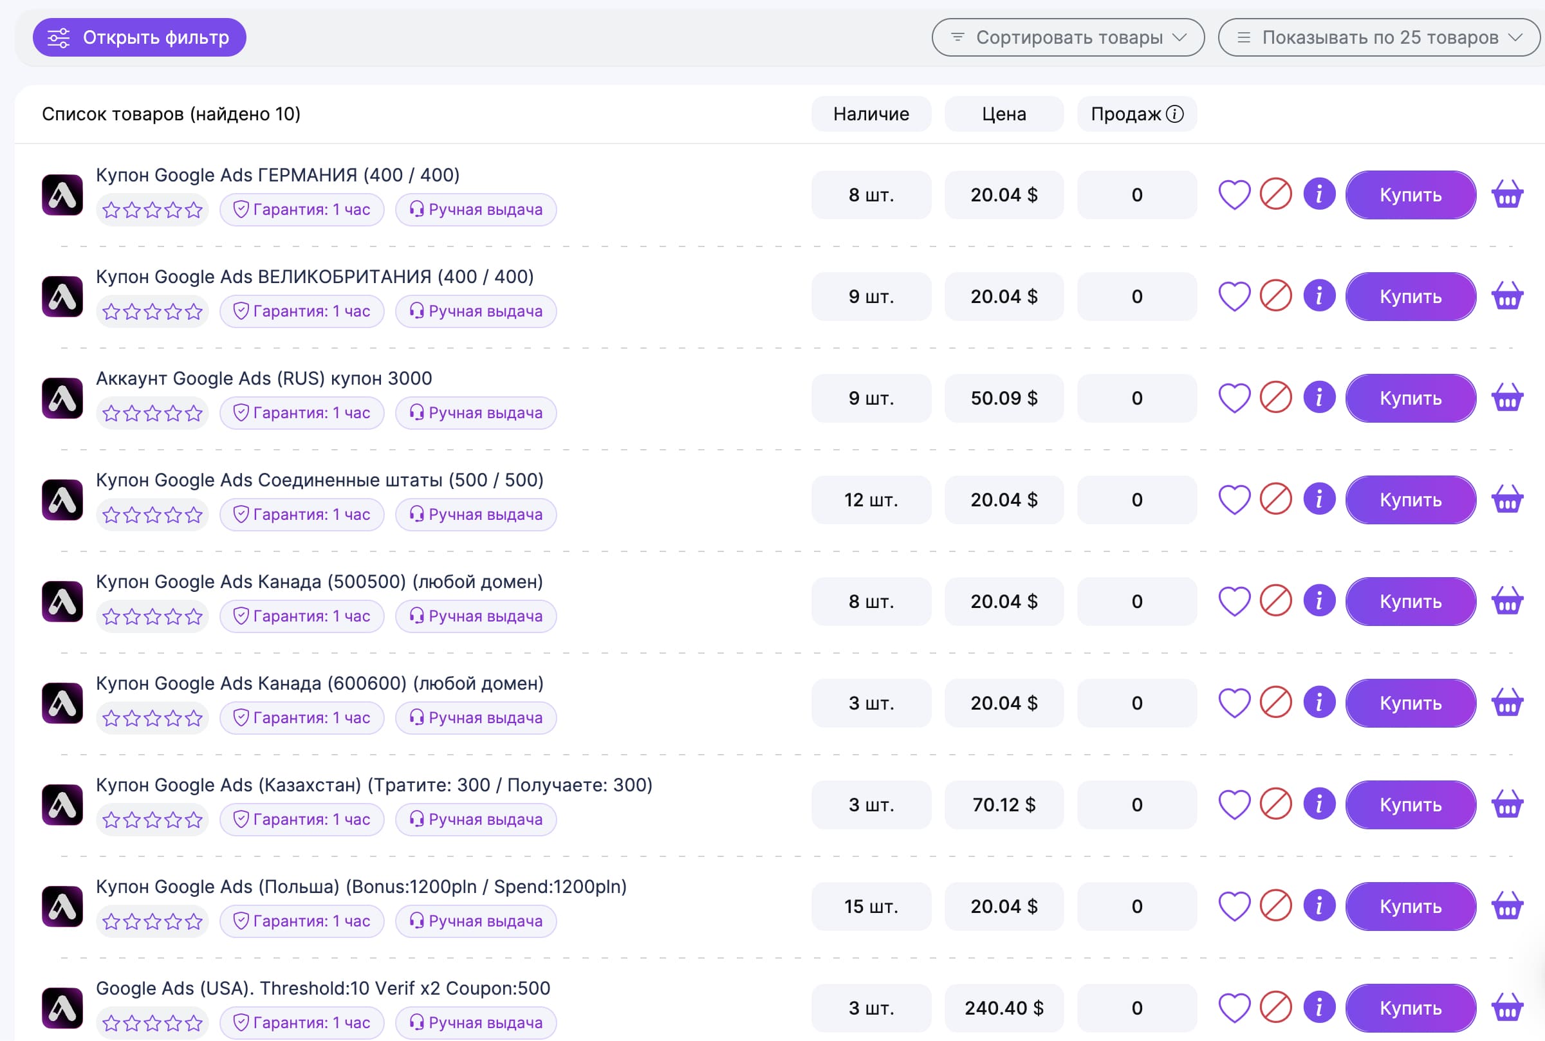Screen dimensions: 1545x1041
Task: Open Купон Google Ads ГЕРМАНИЯ (400 / 400) title
Action: point(277,175)
